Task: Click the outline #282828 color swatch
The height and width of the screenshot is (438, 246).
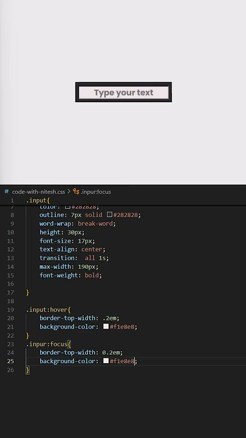Action: (109, 215)
